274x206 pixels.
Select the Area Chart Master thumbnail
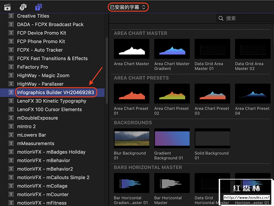pyautogui.click(x=131, y=49)
